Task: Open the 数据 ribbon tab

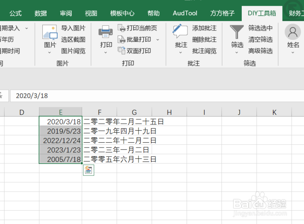Action: pos(41,13)
